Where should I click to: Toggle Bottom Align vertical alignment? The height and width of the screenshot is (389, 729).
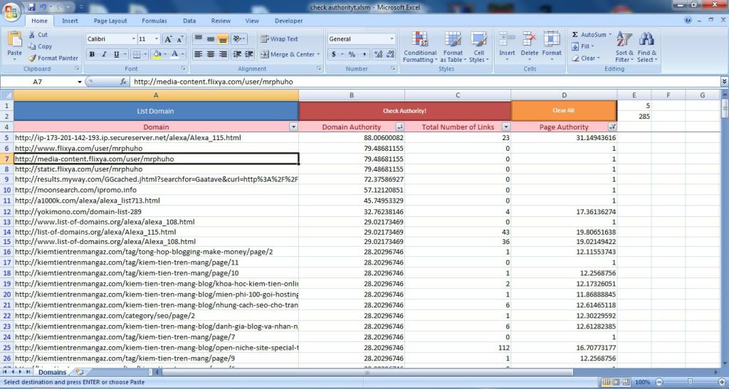(x=223, y=39)
